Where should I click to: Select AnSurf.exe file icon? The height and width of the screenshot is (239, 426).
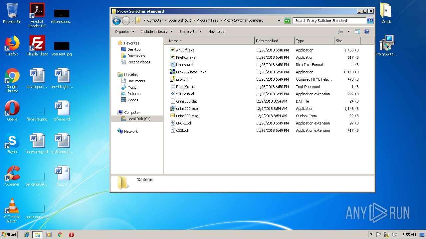(172, 50)
